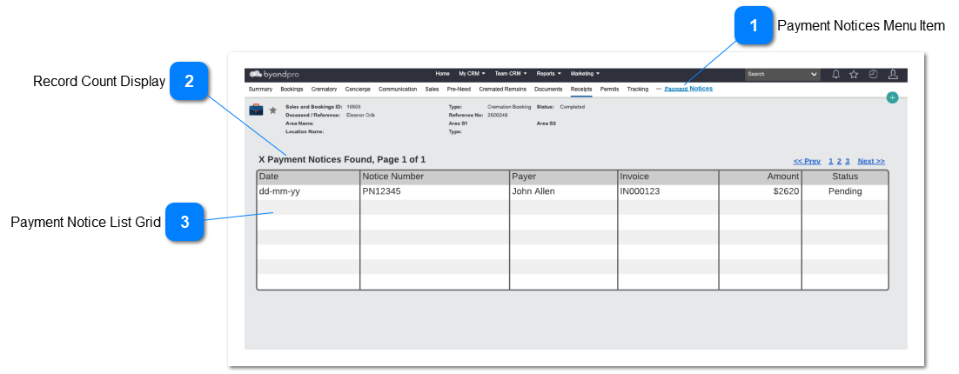959x374 pixels.
Task: Open the Marketing dropdown menu
Action: [585, 74]
